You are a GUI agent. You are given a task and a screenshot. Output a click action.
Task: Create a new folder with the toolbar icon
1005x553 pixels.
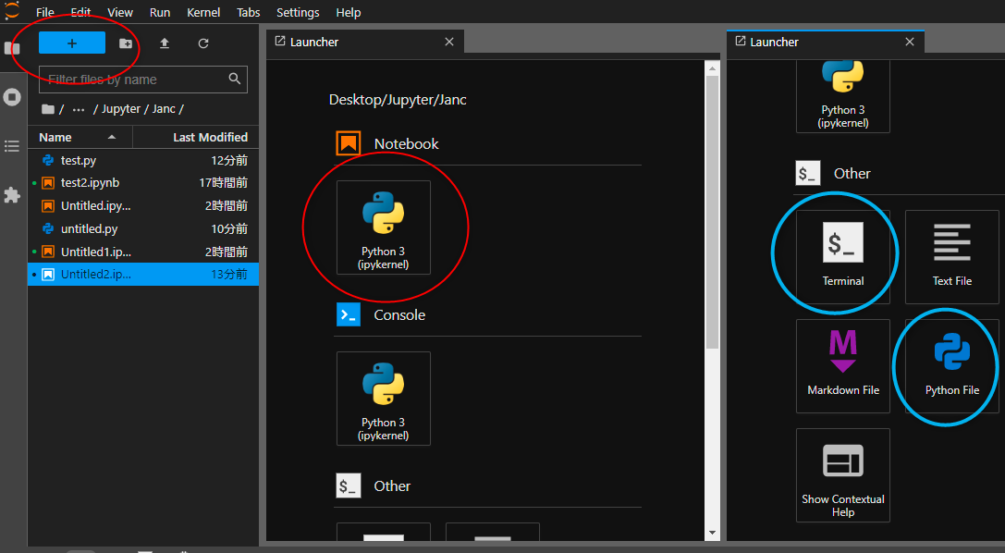tap(126, 43)
